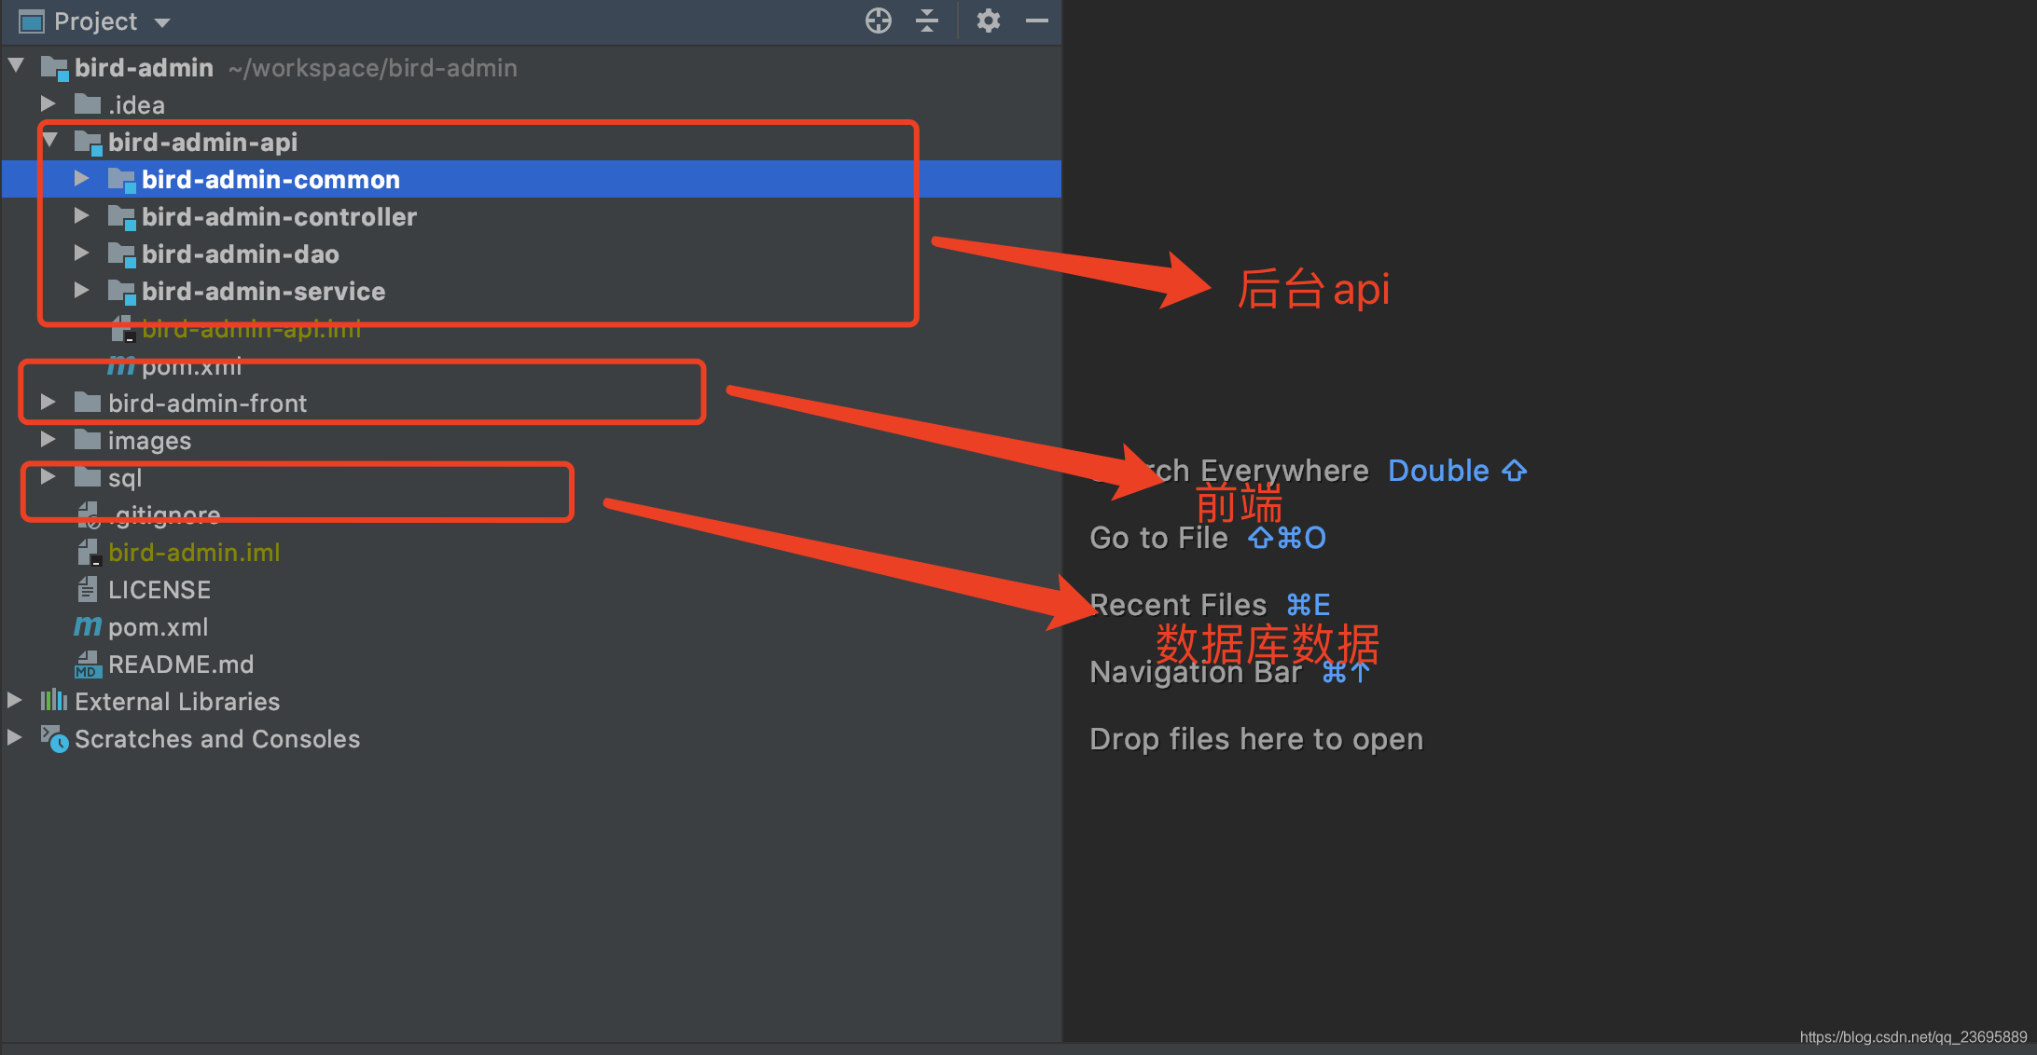
Task: Select External Libraries label
Action: [x=177, y=701]
